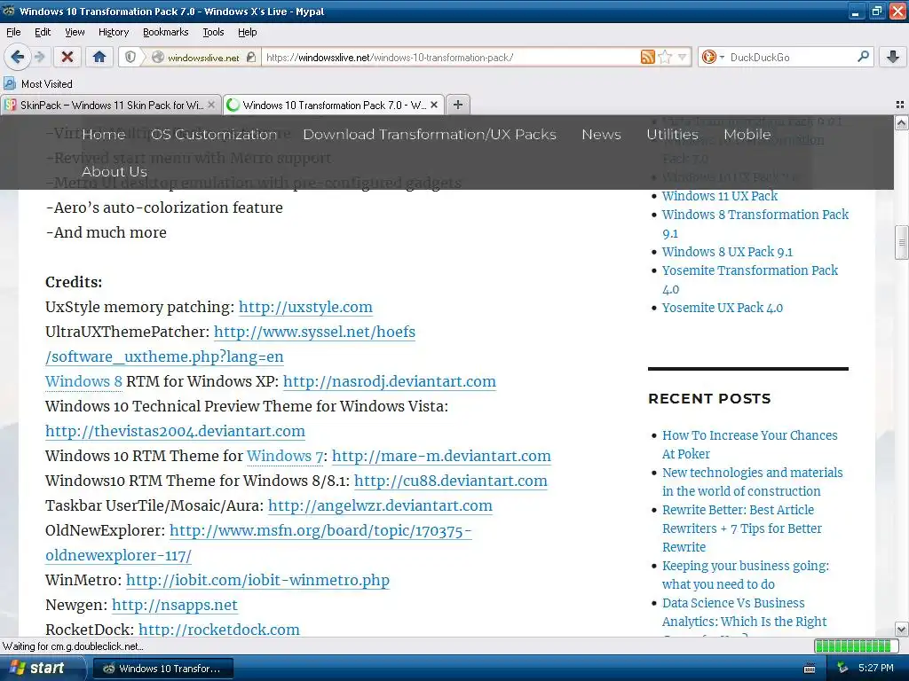
Task: Close the Windows 10 Transformation Pack tab
Action: [434, 105]
